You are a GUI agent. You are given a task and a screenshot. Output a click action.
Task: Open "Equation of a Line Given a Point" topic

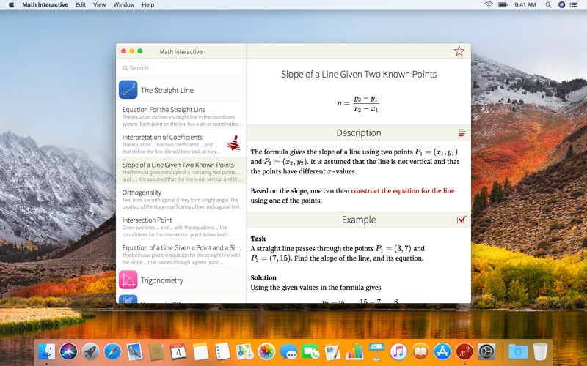click(181, 254)
